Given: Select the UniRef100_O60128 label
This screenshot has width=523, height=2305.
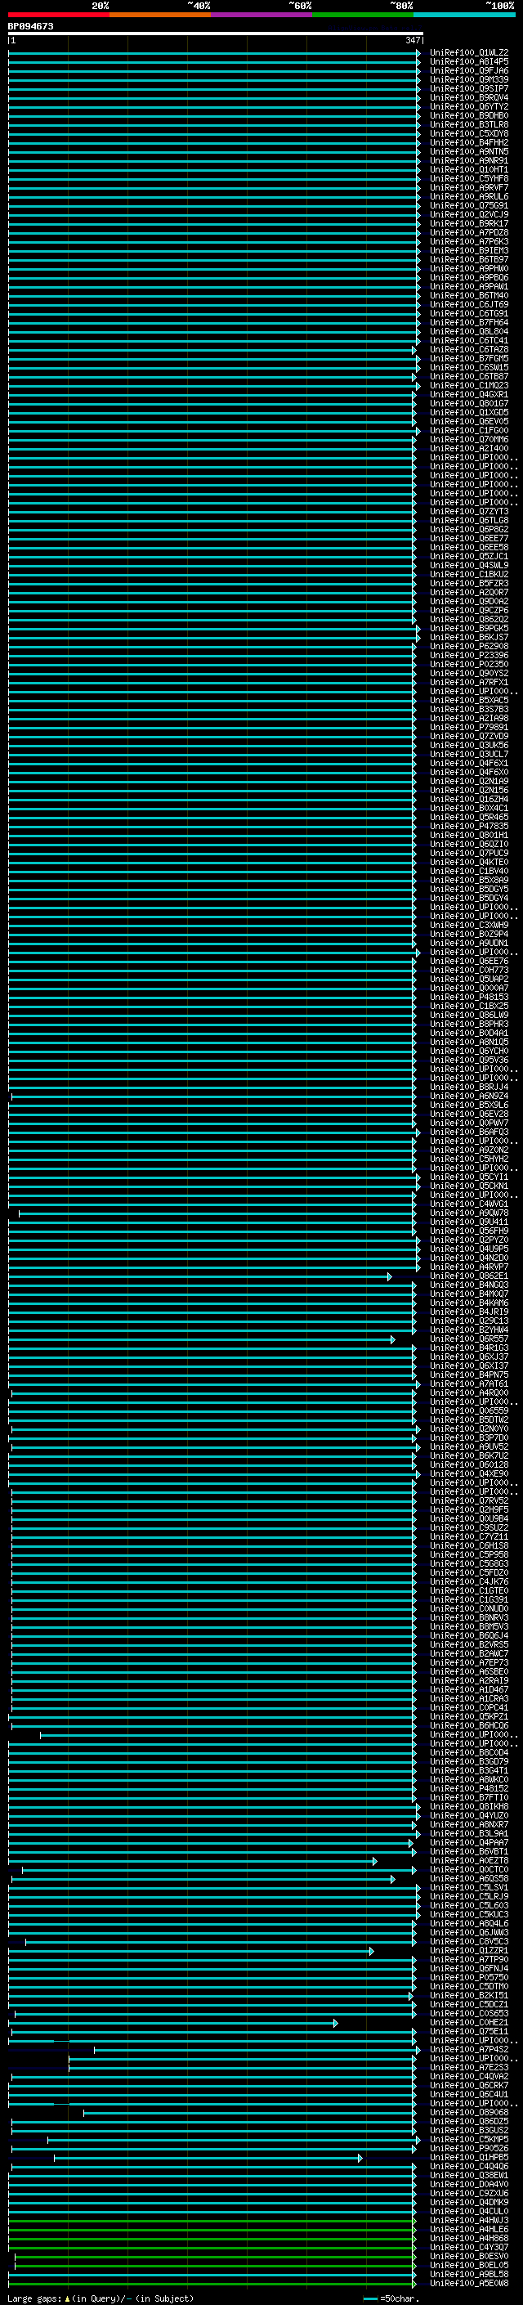Looking at the screenshot, I should coord(469,1464).
